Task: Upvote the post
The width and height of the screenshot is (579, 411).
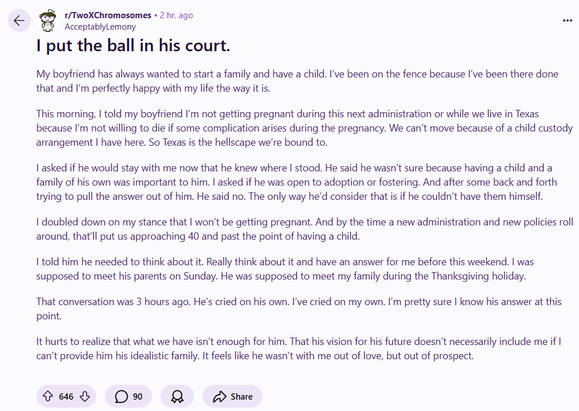Action: click(47, 397)
